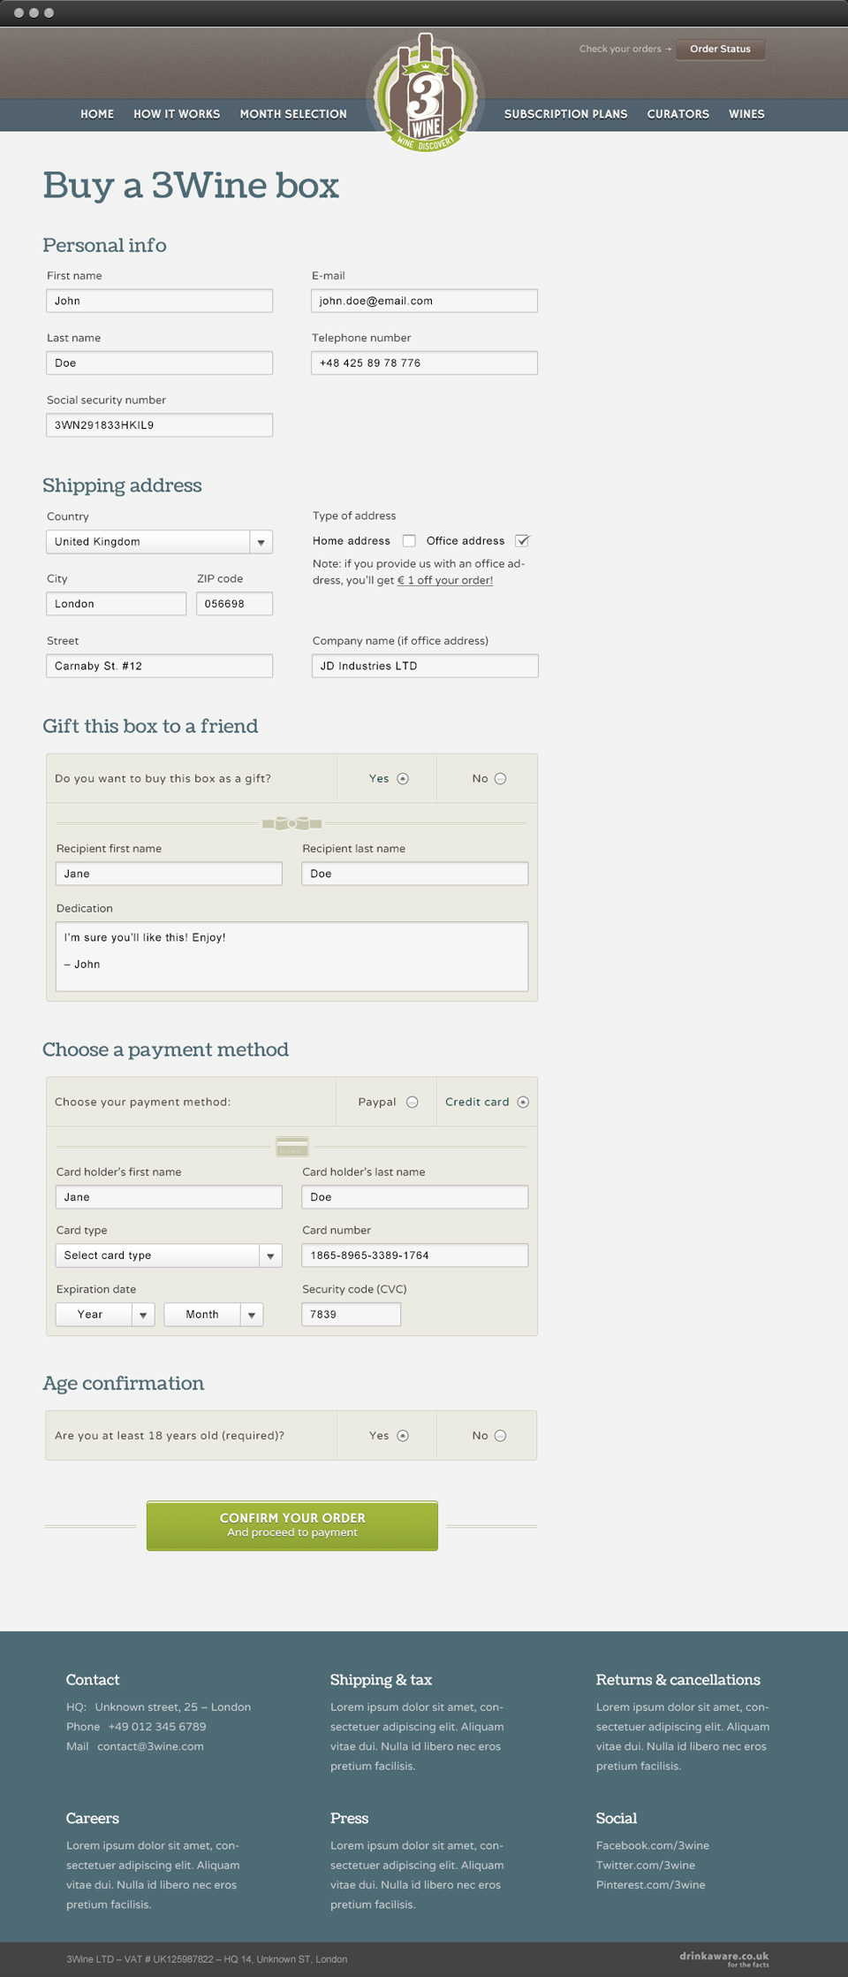The width and height of the screenshot is (848, 1977).
Task: Click the E-mail input field
Action: coord(424,301)
